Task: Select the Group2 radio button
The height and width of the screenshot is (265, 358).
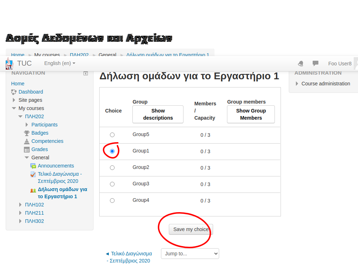Action: 112,168
